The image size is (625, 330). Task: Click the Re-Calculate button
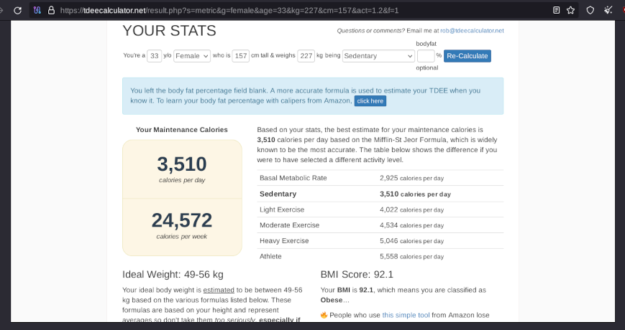click(x=467, y=56)
